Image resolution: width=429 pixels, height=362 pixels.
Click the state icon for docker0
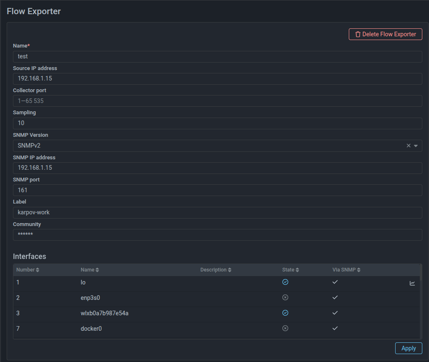tap(285, 329)
